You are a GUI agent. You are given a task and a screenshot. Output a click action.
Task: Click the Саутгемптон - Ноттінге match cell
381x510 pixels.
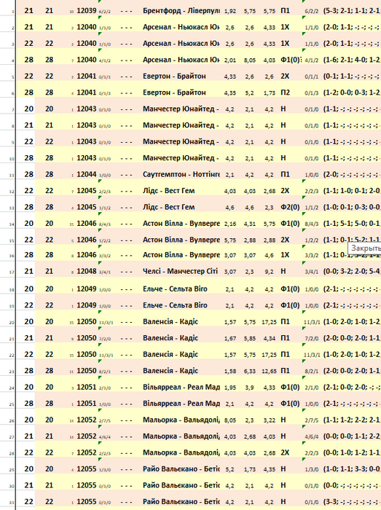(181, 174)
